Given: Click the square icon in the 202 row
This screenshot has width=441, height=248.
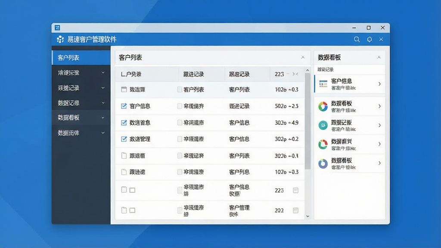Looking at the screenshot, I should pyautogui.click(x=132, y=210).
